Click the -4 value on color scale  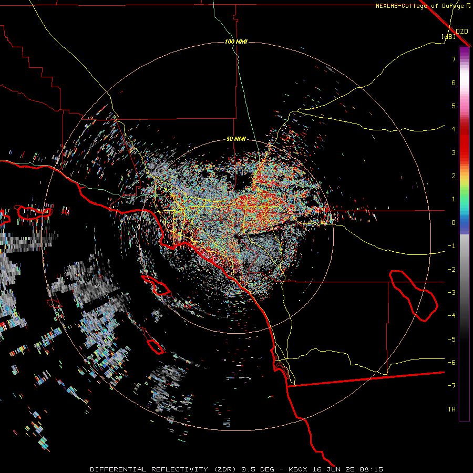coord(451,316)
